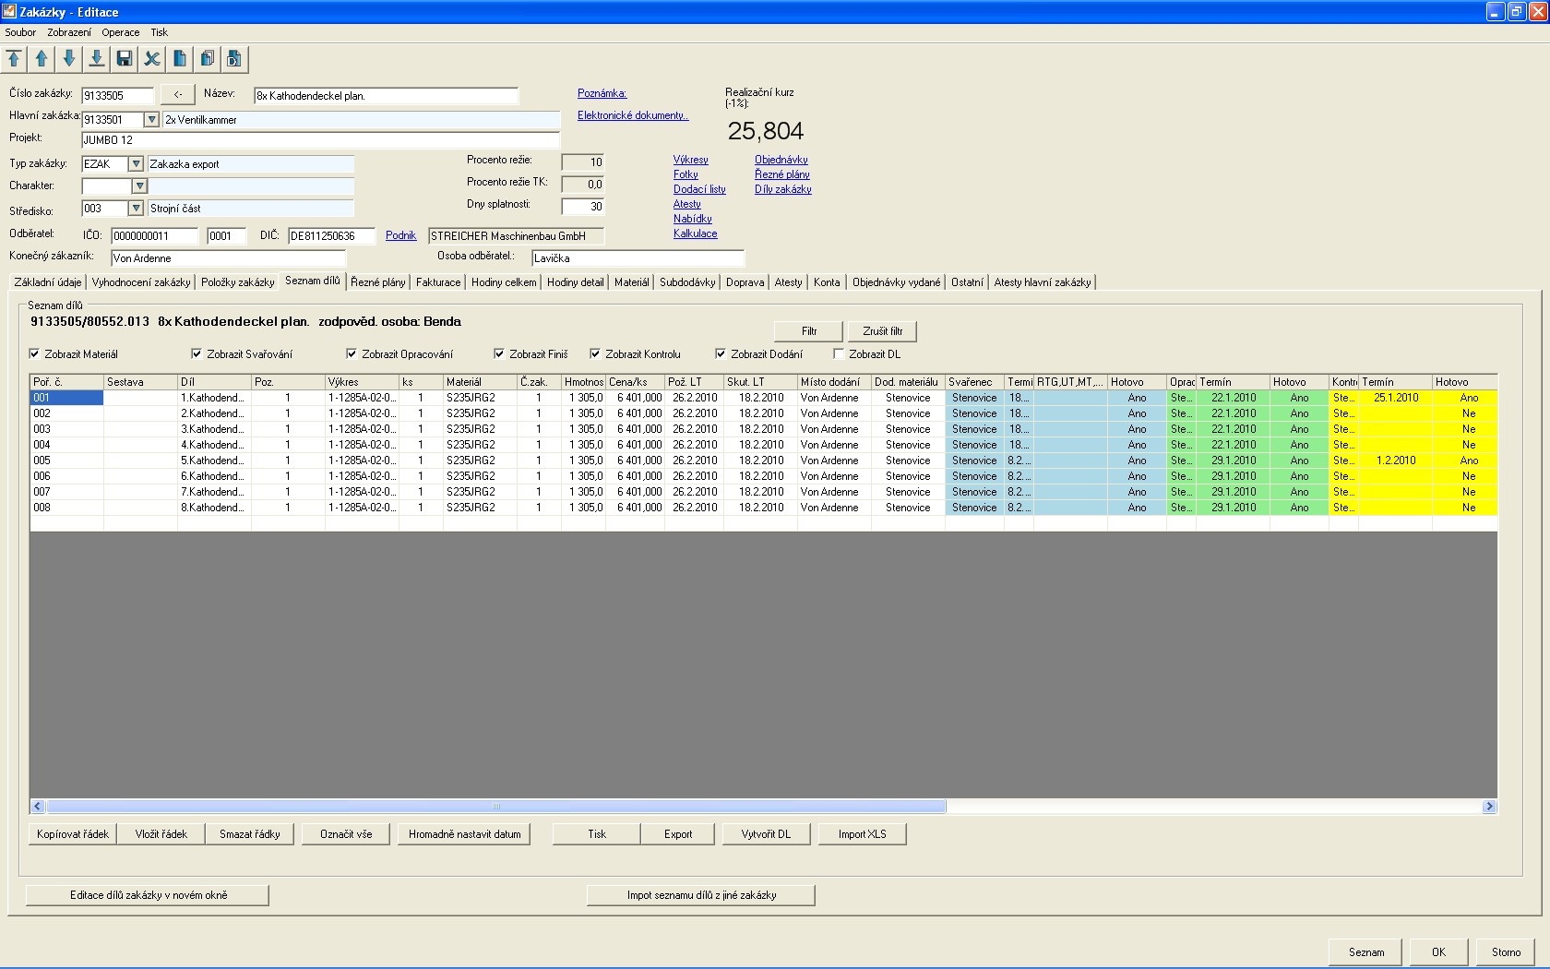Click Osoba odběratel input field
Viewport: 1550px width, 969px height.
pyautogui.click(x=638, y=258)
